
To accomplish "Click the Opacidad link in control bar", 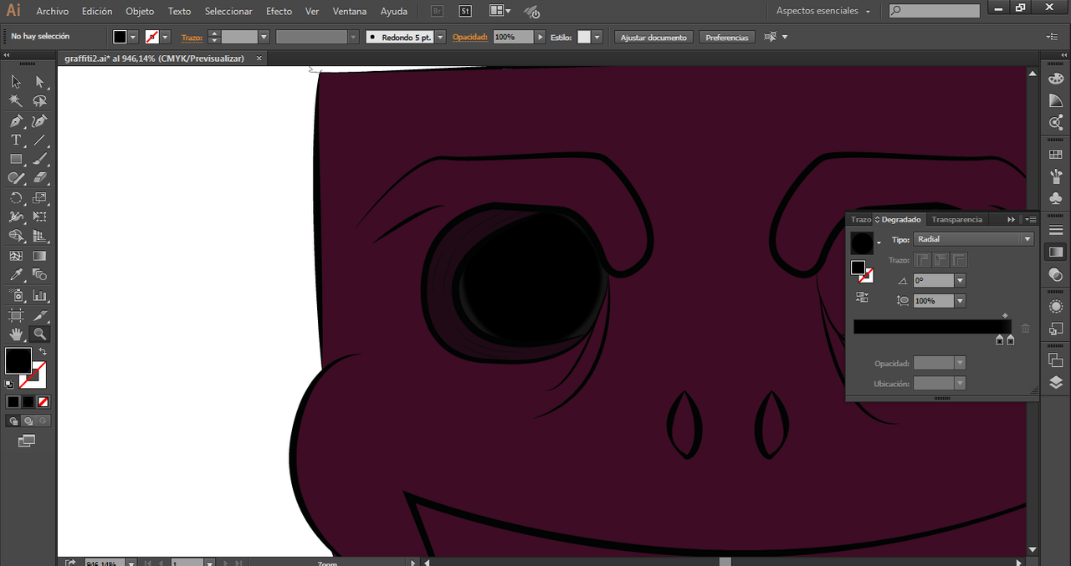I will point(469,38).
